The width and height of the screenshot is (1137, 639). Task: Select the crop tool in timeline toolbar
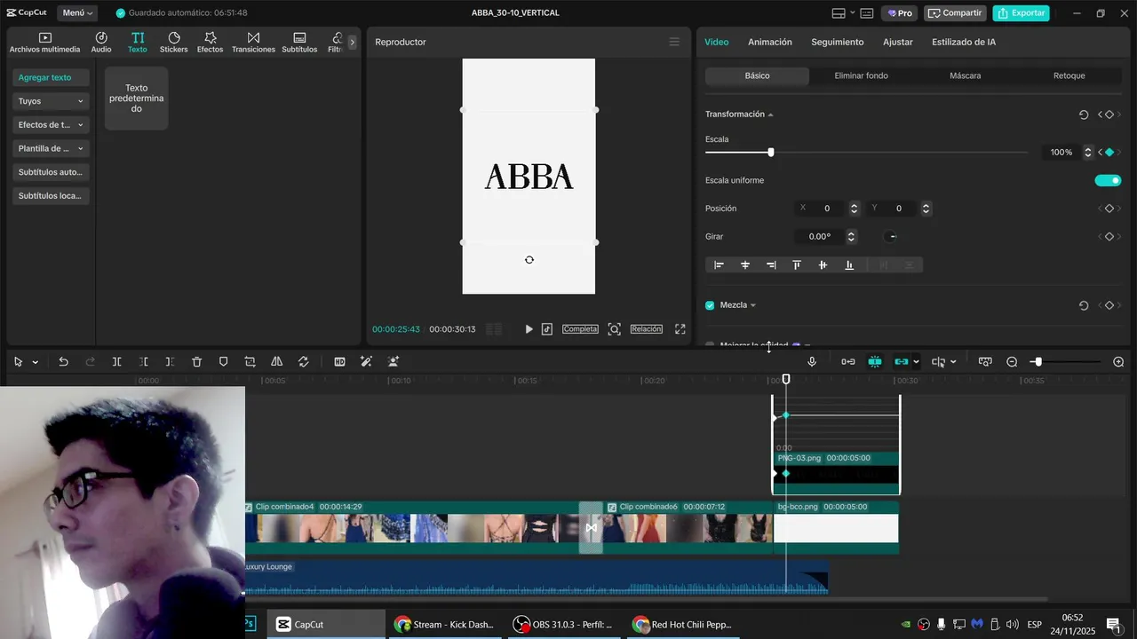(x=250, y=362)
